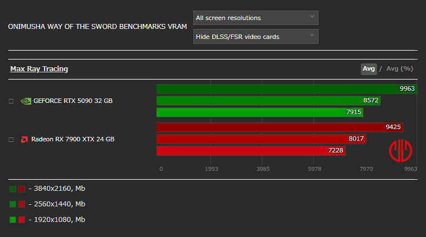This screenshot has height=237, width=426.
Task: Click the AMD Radeon logo icon
Action: (x=25, y=140)
